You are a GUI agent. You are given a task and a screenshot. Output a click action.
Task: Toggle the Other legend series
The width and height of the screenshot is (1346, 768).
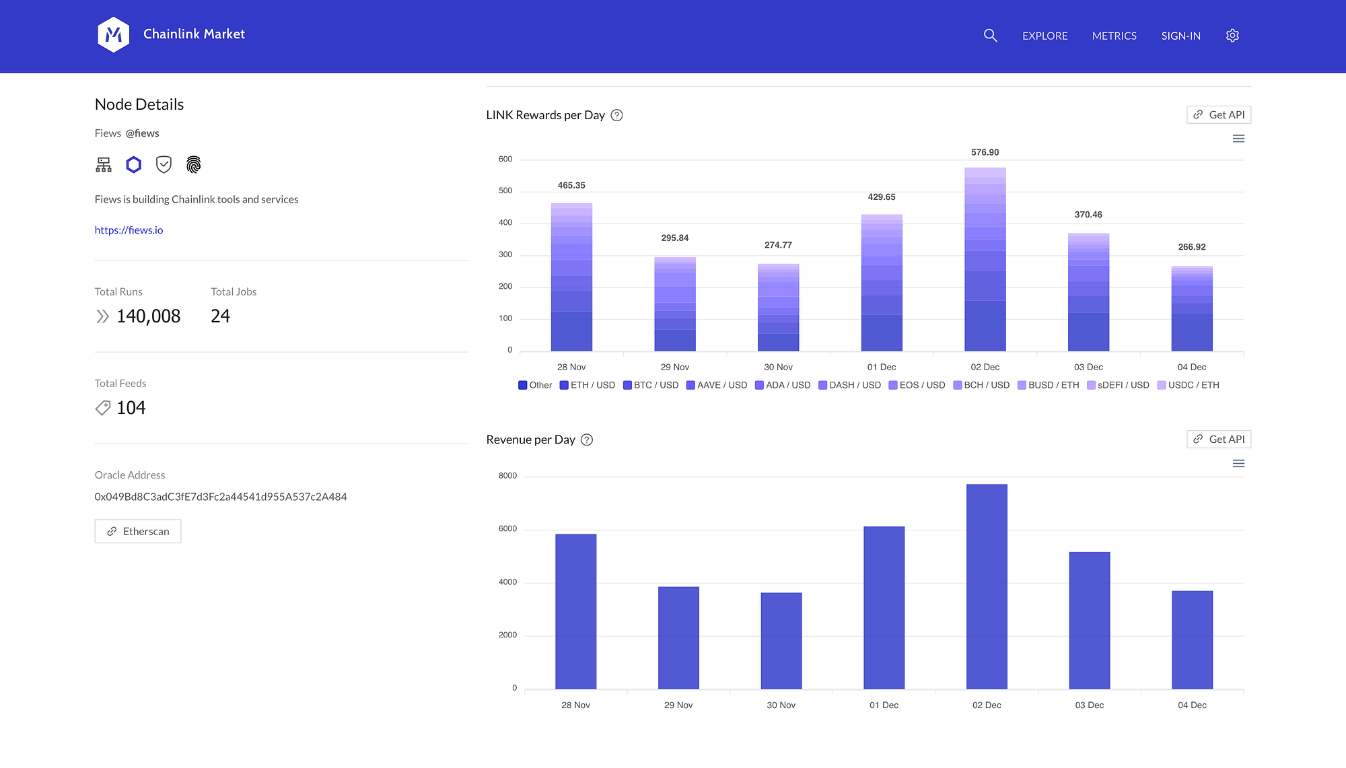[535, 385]
